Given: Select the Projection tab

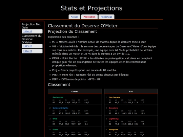Looking at the screenshot, I should point(89,17).
